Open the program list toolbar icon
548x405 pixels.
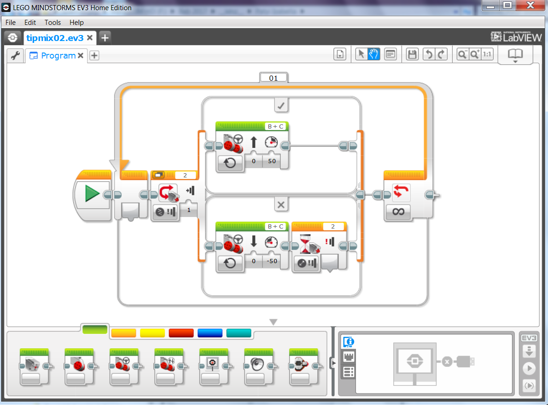pos(340,54)
